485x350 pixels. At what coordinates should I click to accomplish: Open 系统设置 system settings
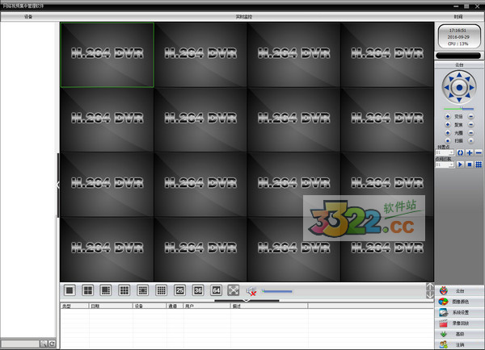tap(460, 312)
